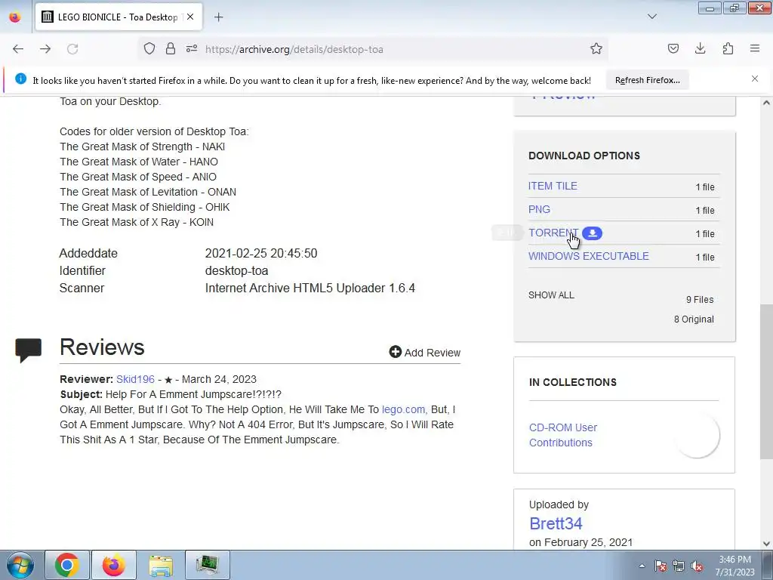Click SHOW ALL download files
The height and width of the screenshot is (580, 773).
tap(551, 295)
